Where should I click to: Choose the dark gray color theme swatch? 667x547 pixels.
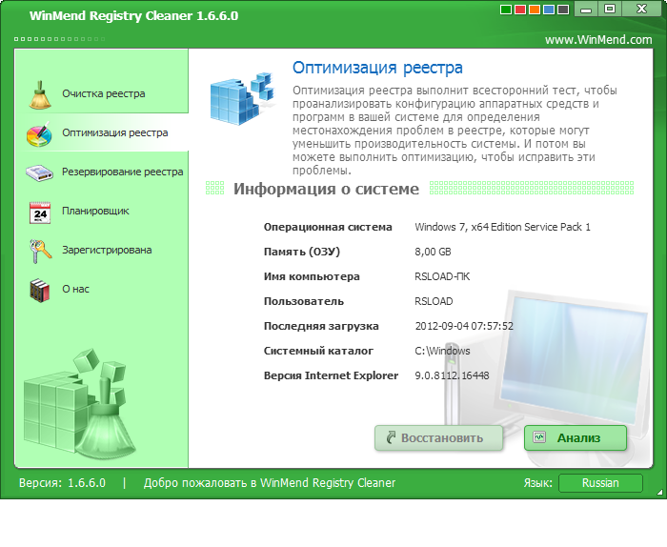coord(563,10)
